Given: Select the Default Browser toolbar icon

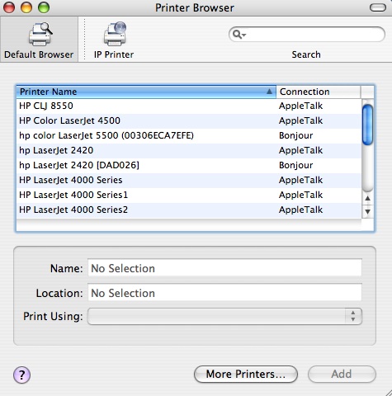Looking at the screenshot, I should point(39,40).
